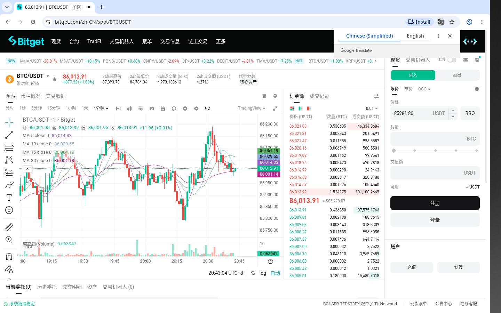Image resolution: width=501 pixels, height=313 pixels.
Task: Select the crosshair cursor tool
Action: coord(9,122)
